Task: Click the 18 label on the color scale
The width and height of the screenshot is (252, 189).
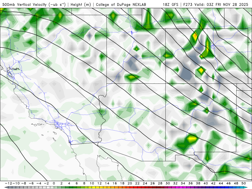Action: point(122,183)
